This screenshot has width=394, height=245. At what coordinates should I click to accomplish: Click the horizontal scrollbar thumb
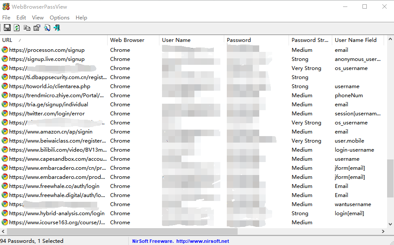pos(122,231)
